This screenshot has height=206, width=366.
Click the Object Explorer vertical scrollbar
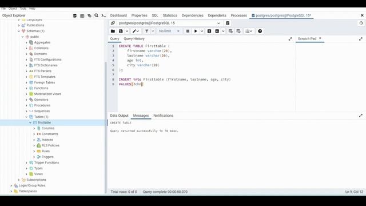[x=106, y=127]
